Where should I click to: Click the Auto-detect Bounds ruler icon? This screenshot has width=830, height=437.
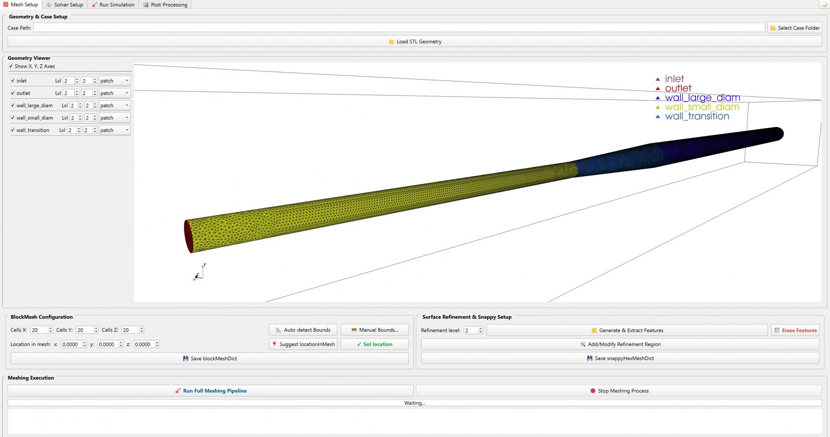point(279,330)
